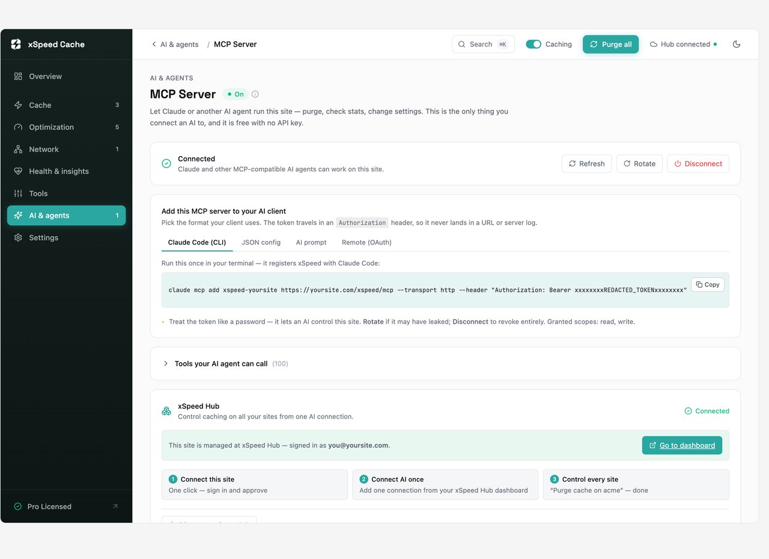The height and width of the screenshot is (559, 769).
Task: Switch to the Remote (OAuth) tab
Action: point(366,243)
